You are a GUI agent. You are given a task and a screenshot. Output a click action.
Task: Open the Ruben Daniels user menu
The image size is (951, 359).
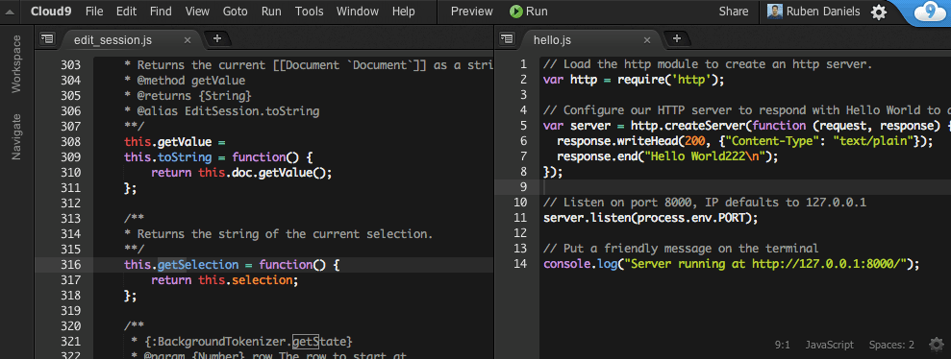pyautogui.click(x=813, y=12)
